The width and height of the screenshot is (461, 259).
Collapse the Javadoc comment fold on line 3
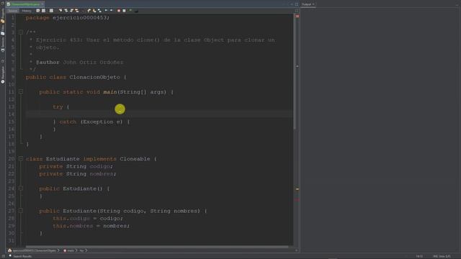[21, 32]
